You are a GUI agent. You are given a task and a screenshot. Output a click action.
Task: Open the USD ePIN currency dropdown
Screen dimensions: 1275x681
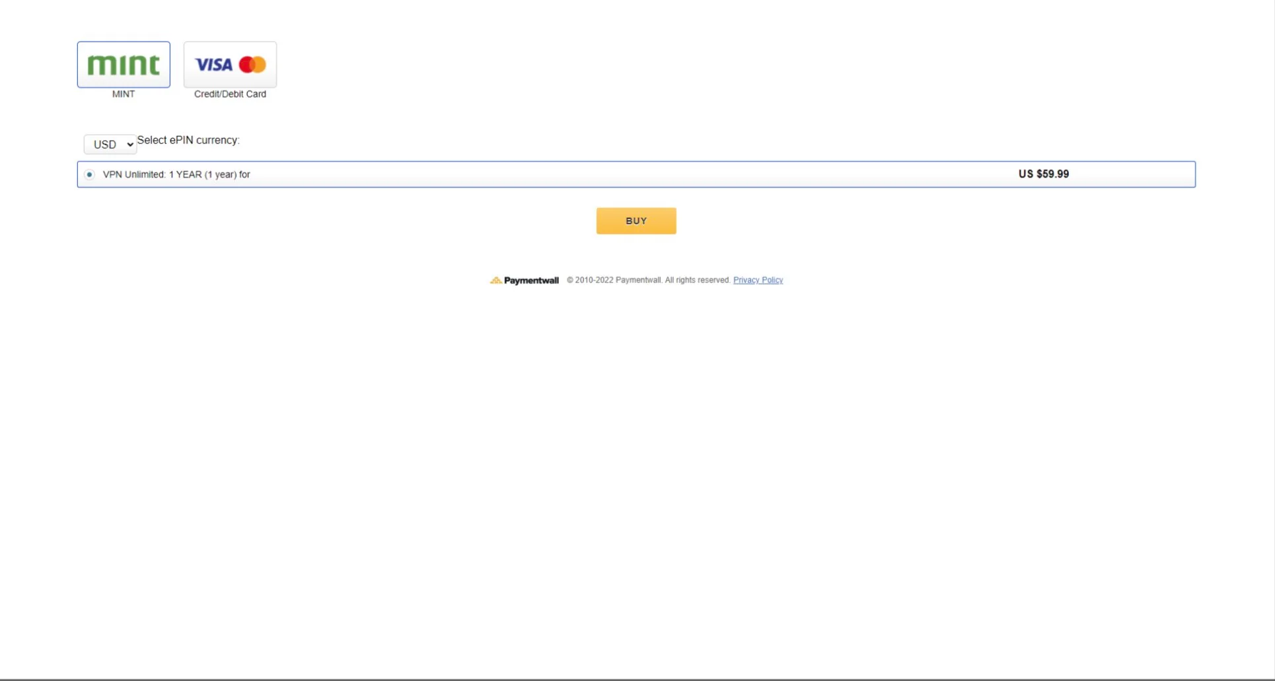point(110,144)
